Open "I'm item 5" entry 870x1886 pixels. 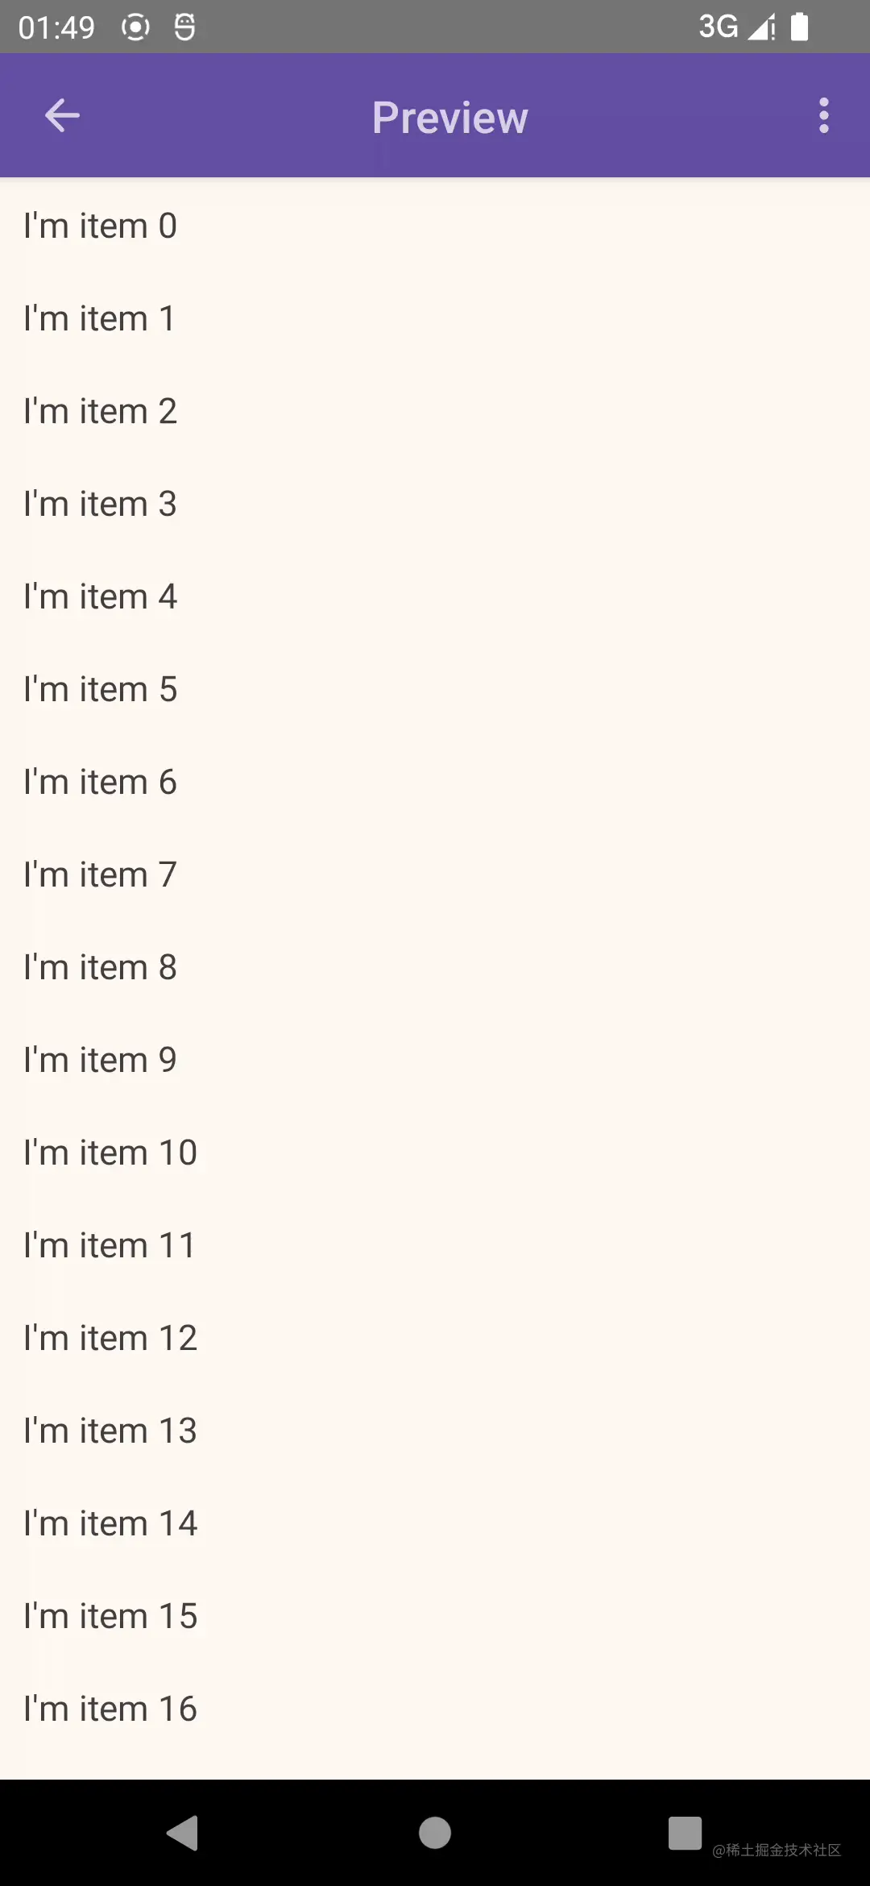(435, 689)
